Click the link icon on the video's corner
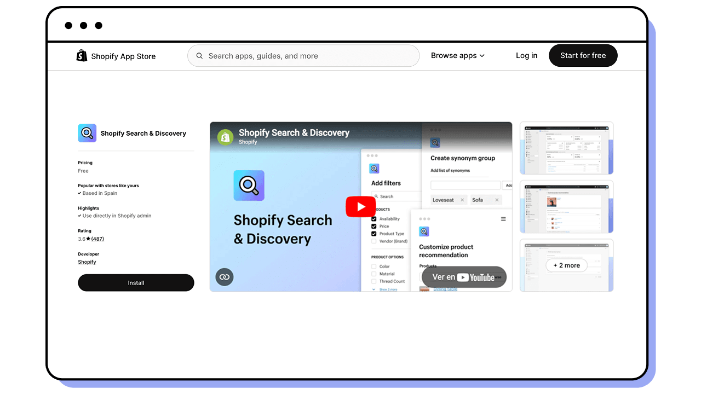Viewport: 701px width, 394px height. (x=225, y=277)
